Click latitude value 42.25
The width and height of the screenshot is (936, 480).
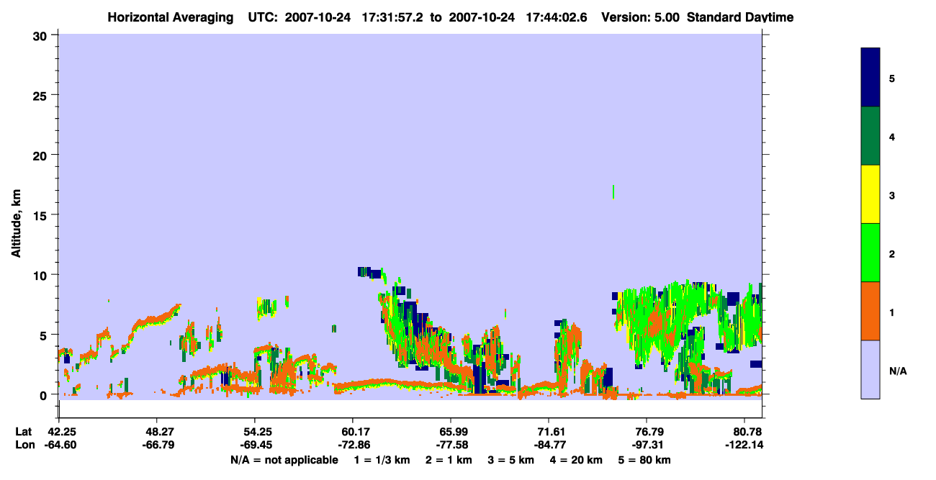tap(61, 432)
